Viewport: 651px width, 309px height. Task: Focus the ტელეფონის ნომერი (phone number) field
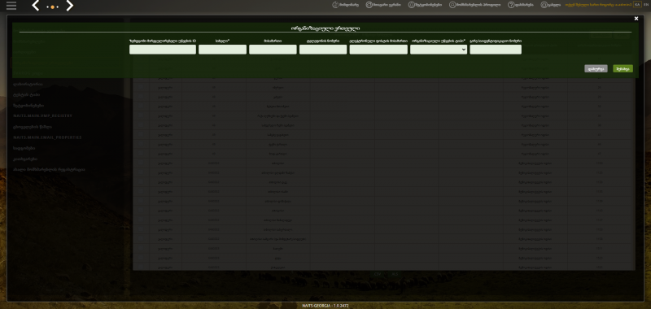[323, 50]
